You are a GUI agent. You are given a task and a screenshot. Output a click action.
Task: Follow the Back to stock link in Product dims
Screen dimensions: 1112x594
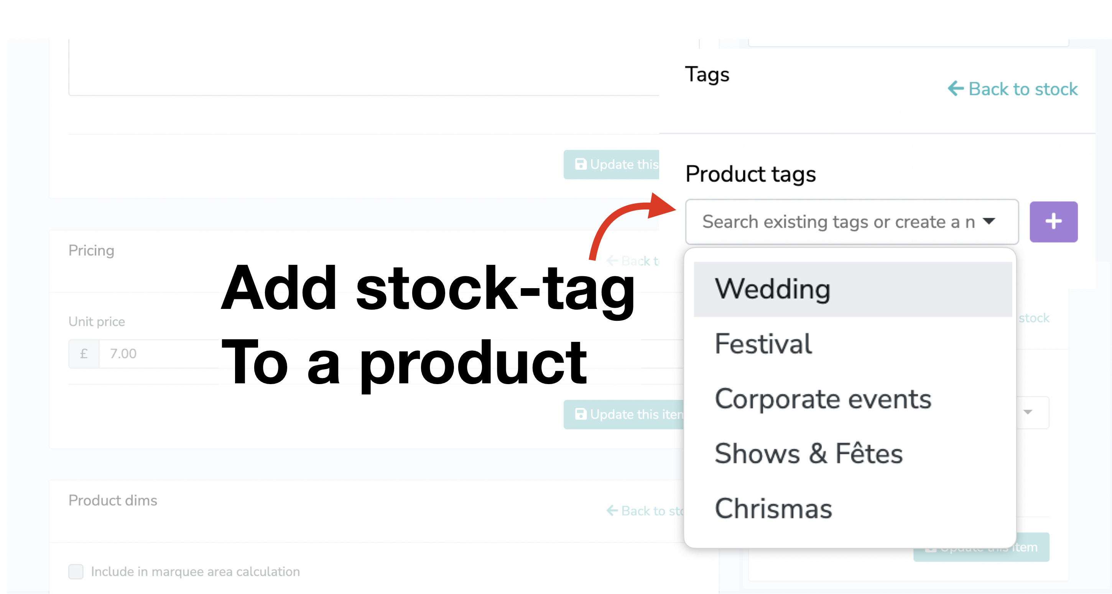click(x=645, y=511)
